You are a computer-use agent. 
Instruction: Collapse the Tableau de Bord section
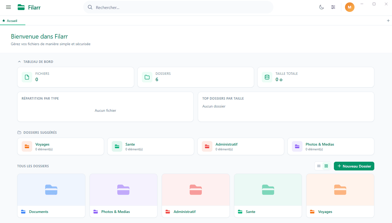[19, 61]
